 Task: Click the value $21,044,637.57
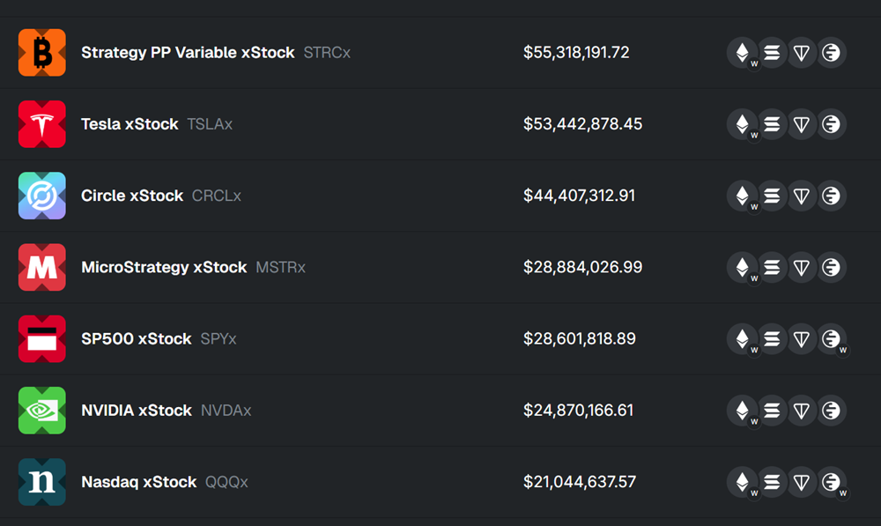580,482
